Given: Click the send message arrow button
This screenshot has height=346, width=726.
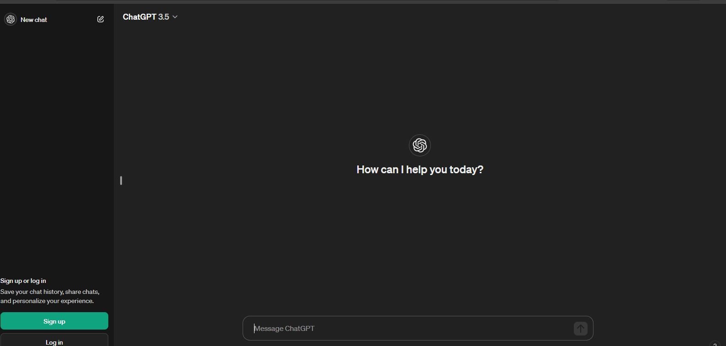Looking at the screenshot, I should 580,328.
